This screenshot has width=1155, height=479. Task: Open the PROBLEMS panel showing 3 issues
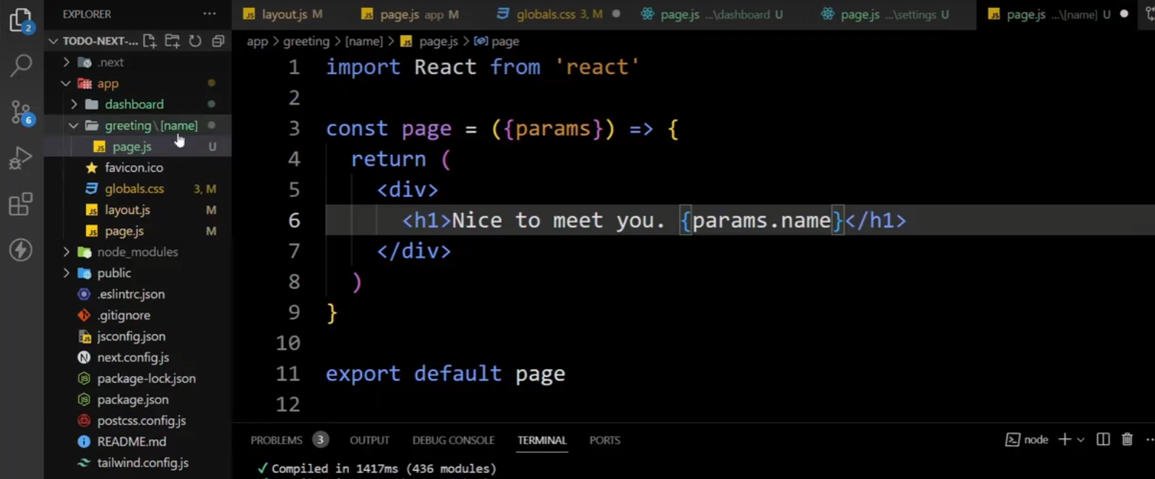tap(276, 440)
